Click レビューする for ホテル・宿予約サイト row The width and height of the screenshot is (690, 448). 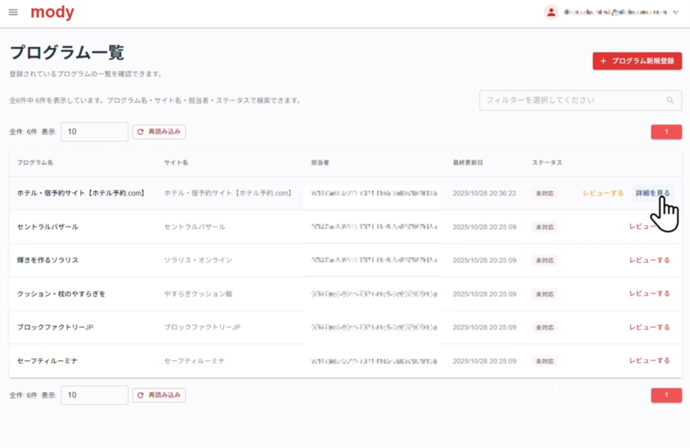[603, 193]
